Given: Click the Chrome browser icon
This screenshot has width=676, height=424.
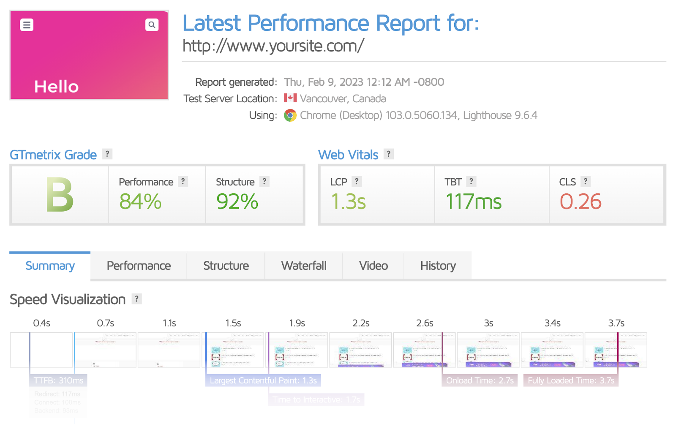Looking at the screenshot, I should tap(290, 115).
